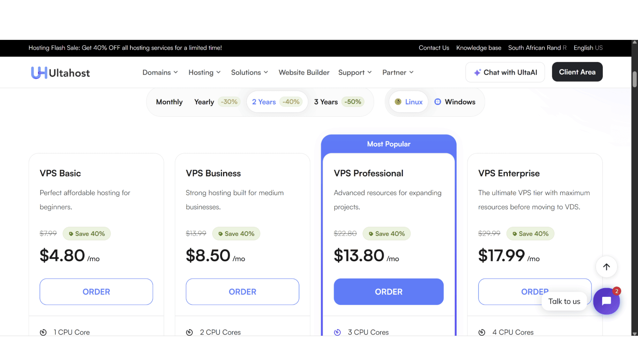Screen dimensions: 638x359
Task: Click the back-to-top arrow icon
Action: point(606,267)
